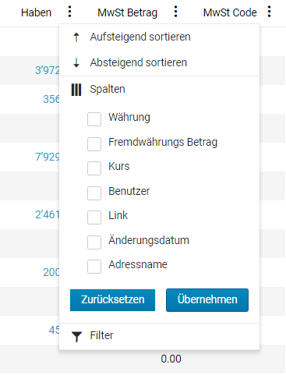The image size is (286, 375).
Task: Click the Spalten columns icon
Action: pyautogui.click(x=76, y=90)
